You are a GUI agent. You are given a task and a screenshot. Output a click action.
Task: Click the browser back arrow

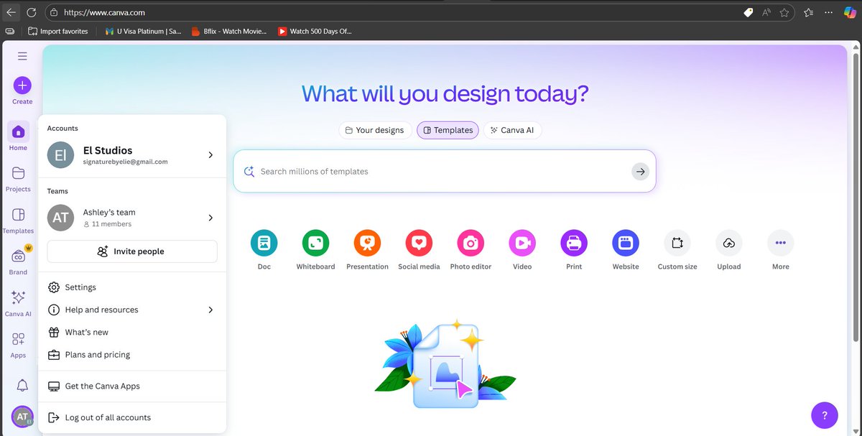(11, 12)
